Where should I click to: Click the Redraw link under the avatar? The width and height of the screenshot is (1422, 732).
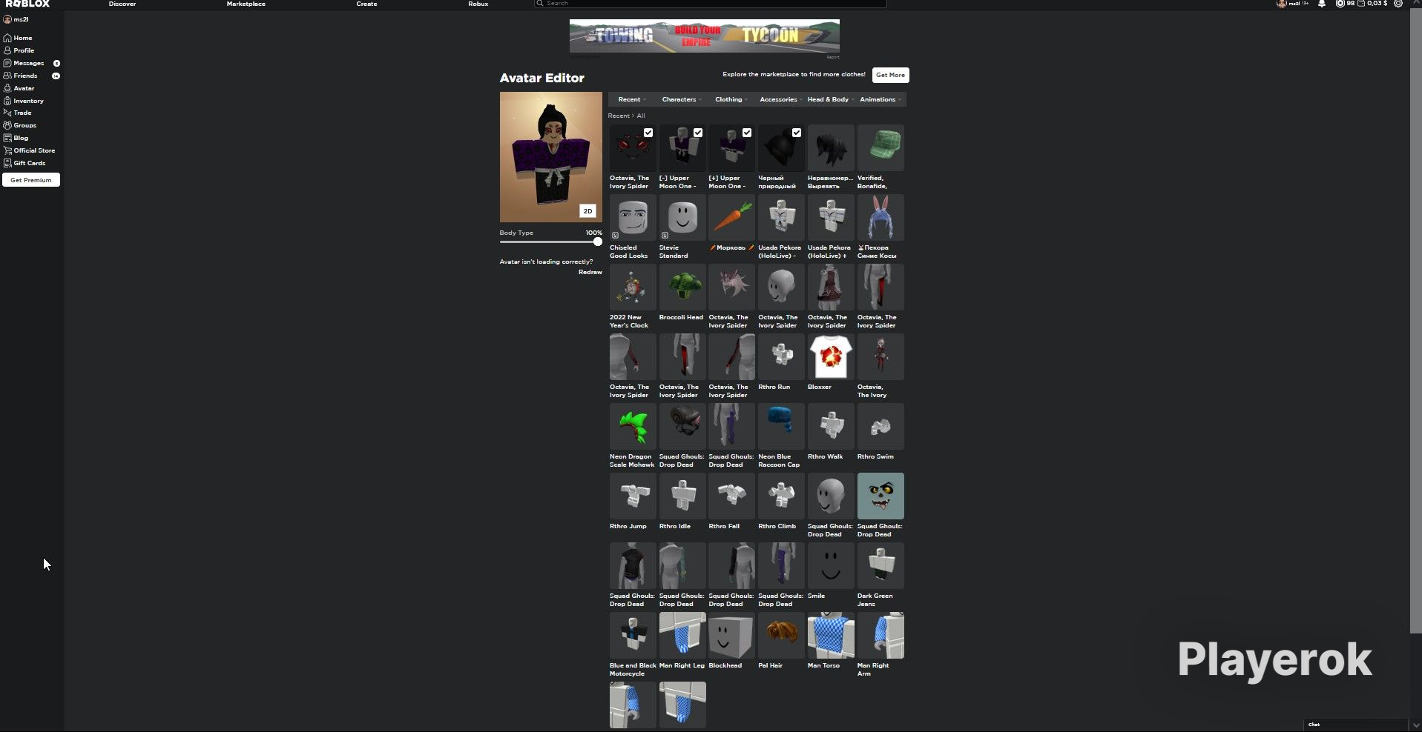pos(590,272)
